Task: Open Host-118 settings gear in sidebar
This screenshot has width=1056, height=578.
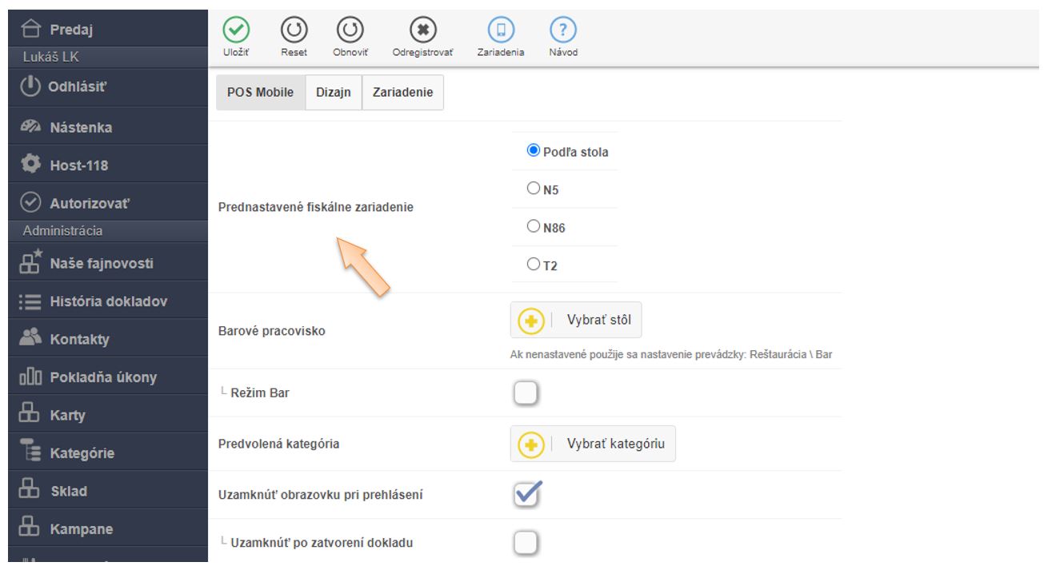Action: pos(30,165)
